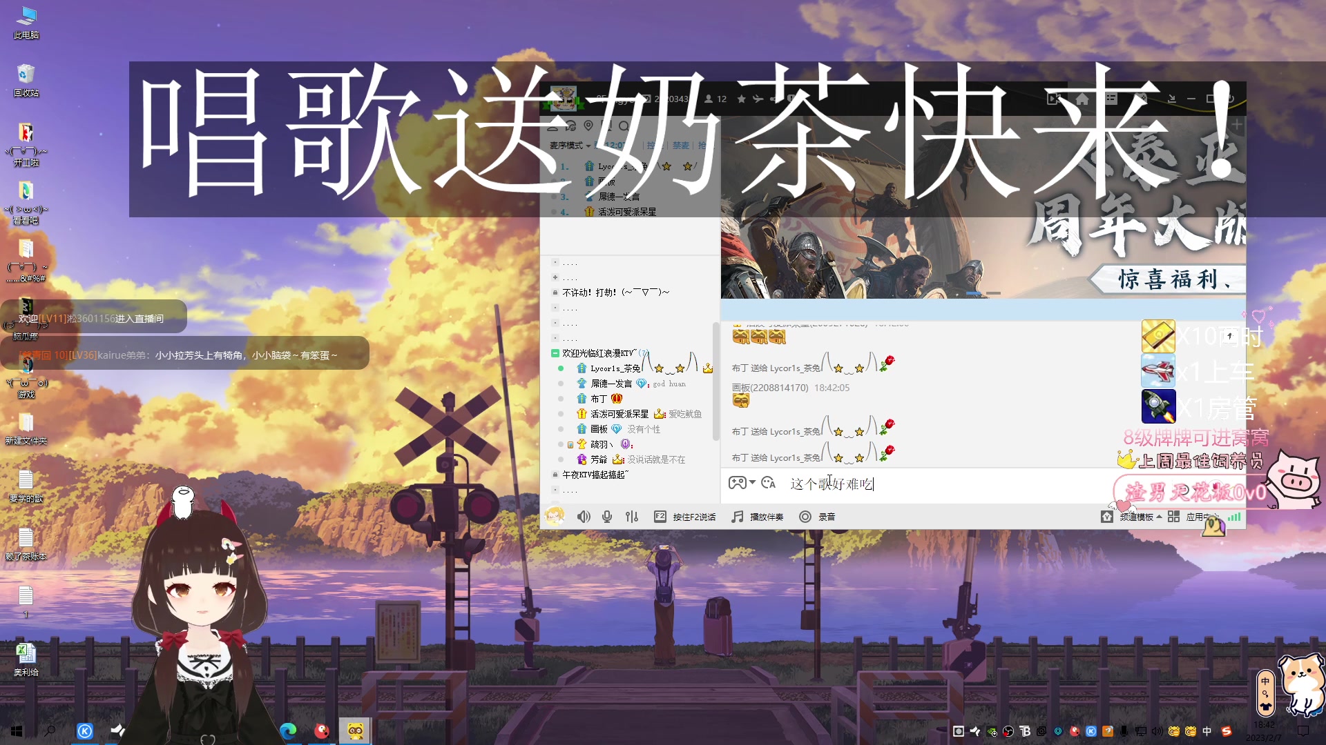Open 回收站 recycle bin icon
The height and width of the screenshot is (745, 1326).
click(x=26, y=81)
